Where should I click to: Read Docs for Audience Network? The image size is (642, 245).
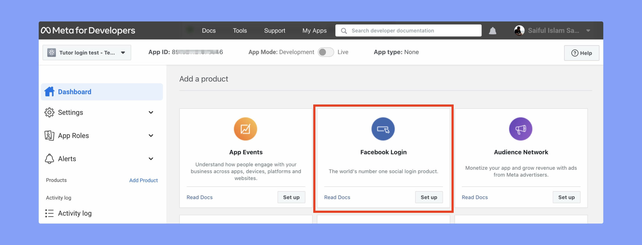point(475,197)
